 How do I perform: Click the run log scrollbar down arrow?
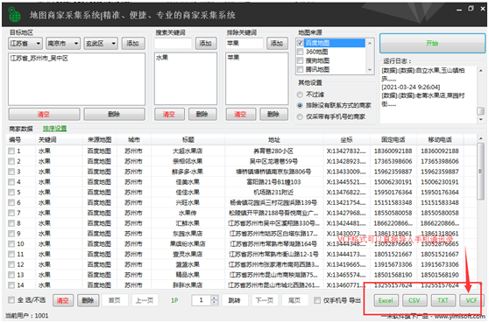click(480, 120)
